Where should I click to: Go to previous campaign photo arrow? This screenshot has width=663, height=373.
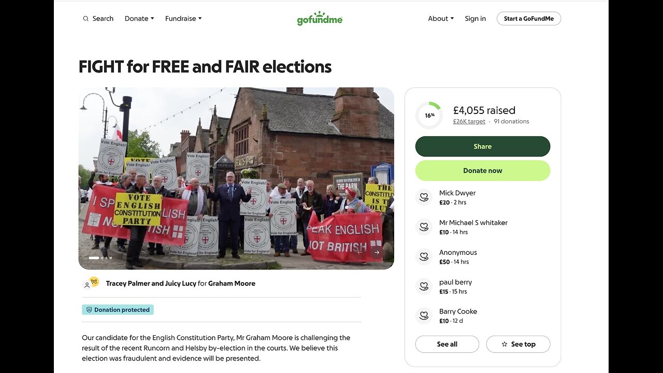tap(360, 252)
